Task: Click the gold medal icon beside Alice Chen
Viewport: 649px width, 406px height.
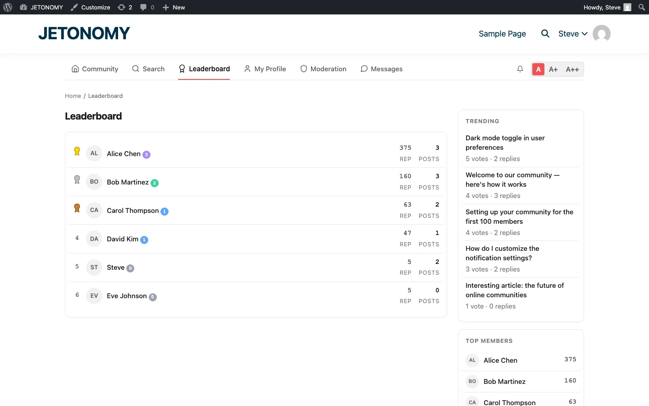Action: [x=77, y=151]
